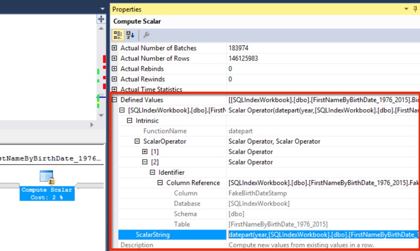Click scrollbar down arrow in query pane

(101, 115)
